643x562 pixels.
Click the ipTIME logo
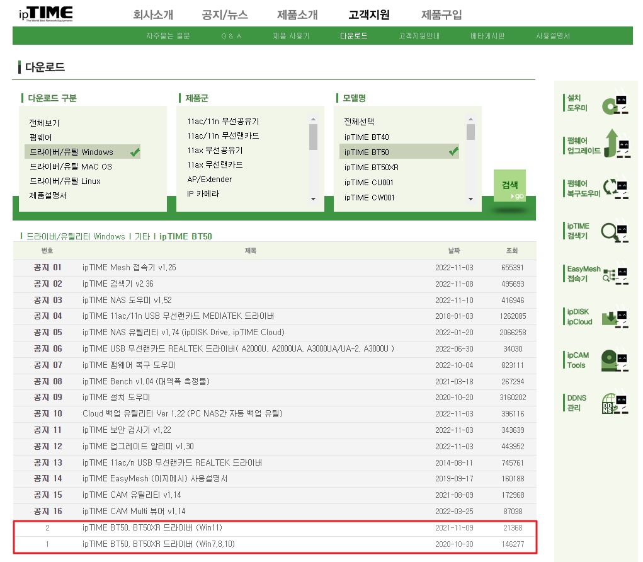click(46, 14)
